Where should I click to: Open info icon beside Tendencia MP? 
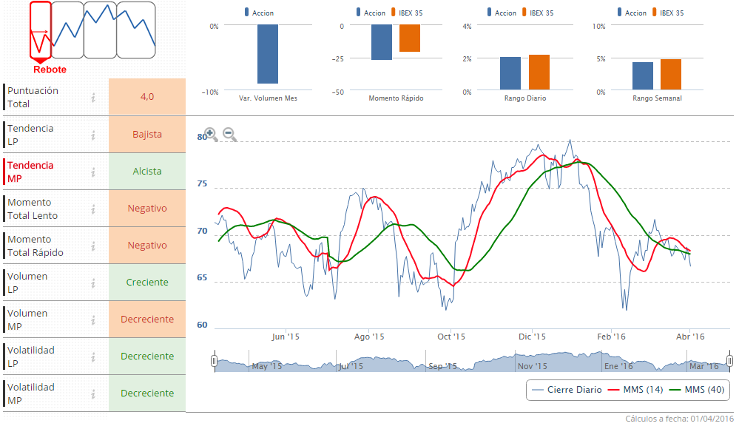pyautogui.click(x=94, y=172)
